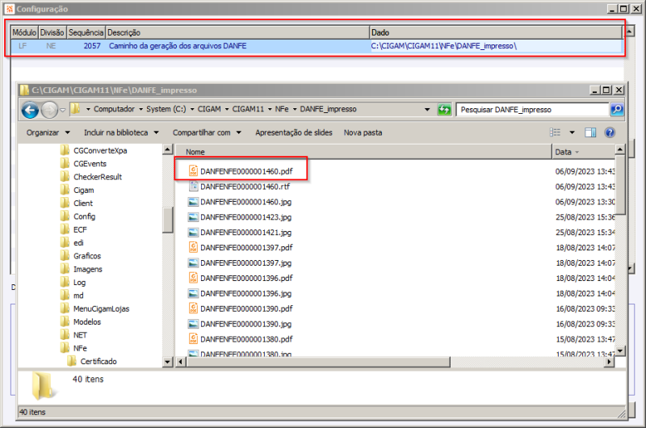Screen dimensions: 646x428
Task: Open the view options dropdown arrow
Action: pyautogui.click(x=572, y=132)
